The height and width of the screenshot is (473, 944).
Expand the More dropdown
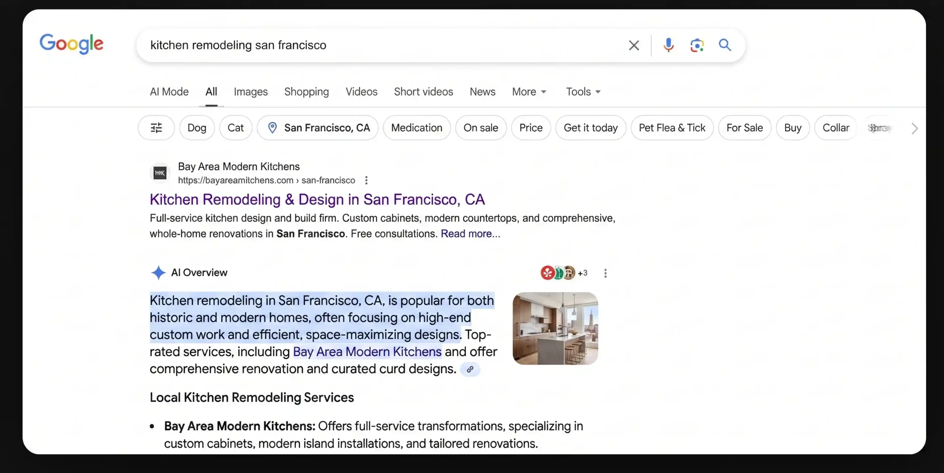529,92
